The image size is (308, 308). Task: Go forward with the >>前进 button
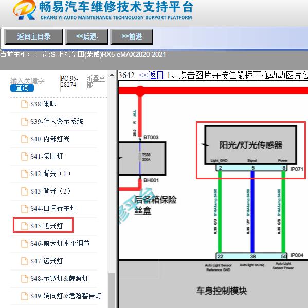(132, 37)
